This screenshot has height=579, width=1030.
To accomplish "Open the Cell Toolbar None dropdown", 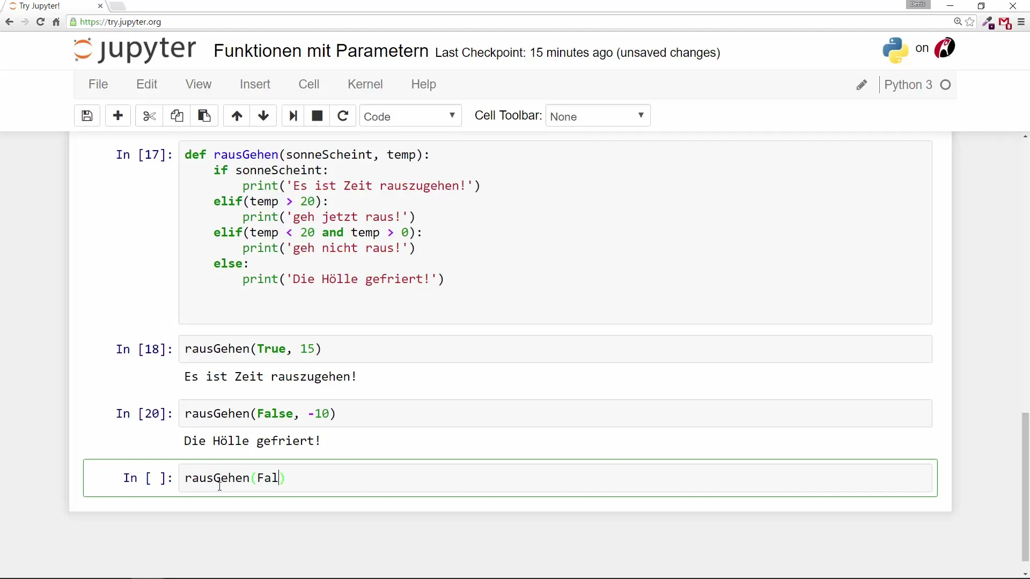I will [598, 116].
